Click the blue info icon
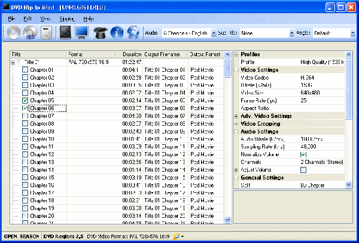The width and height of the screenshot is (359, 243). pos(117,32)
